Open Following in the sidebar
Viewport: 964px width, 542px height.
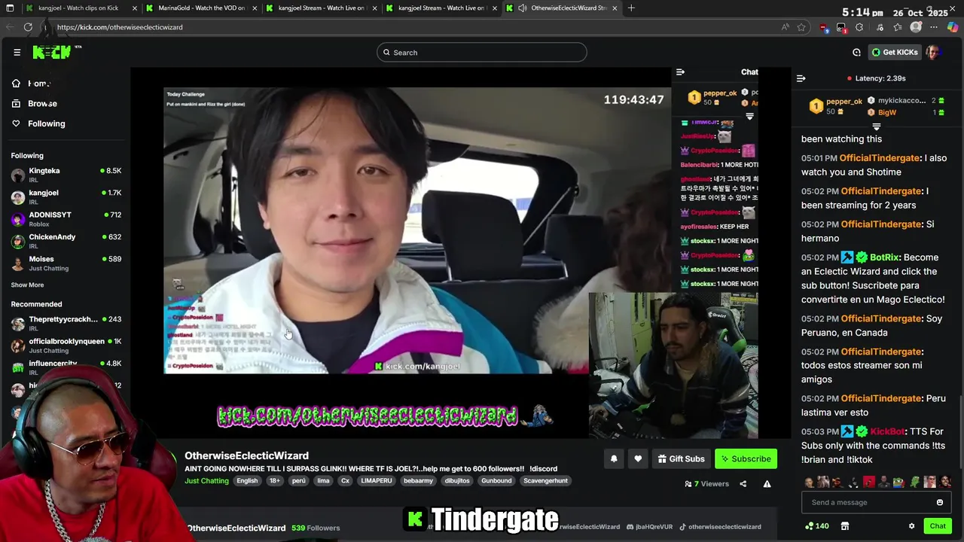point(38,123)
